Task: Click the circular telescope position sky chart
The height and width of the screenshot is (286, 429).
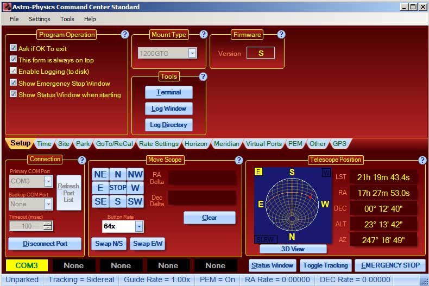Action: pos(292,204)
